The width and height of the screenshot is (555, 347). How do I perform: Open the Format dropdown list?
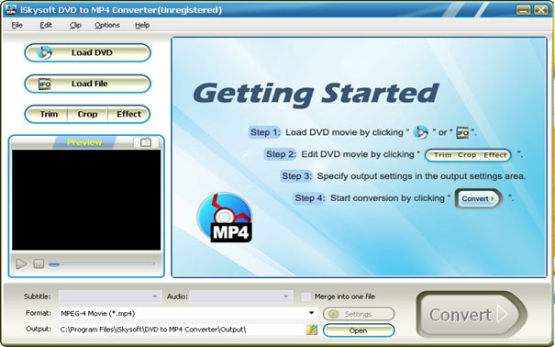coord(312,313)
